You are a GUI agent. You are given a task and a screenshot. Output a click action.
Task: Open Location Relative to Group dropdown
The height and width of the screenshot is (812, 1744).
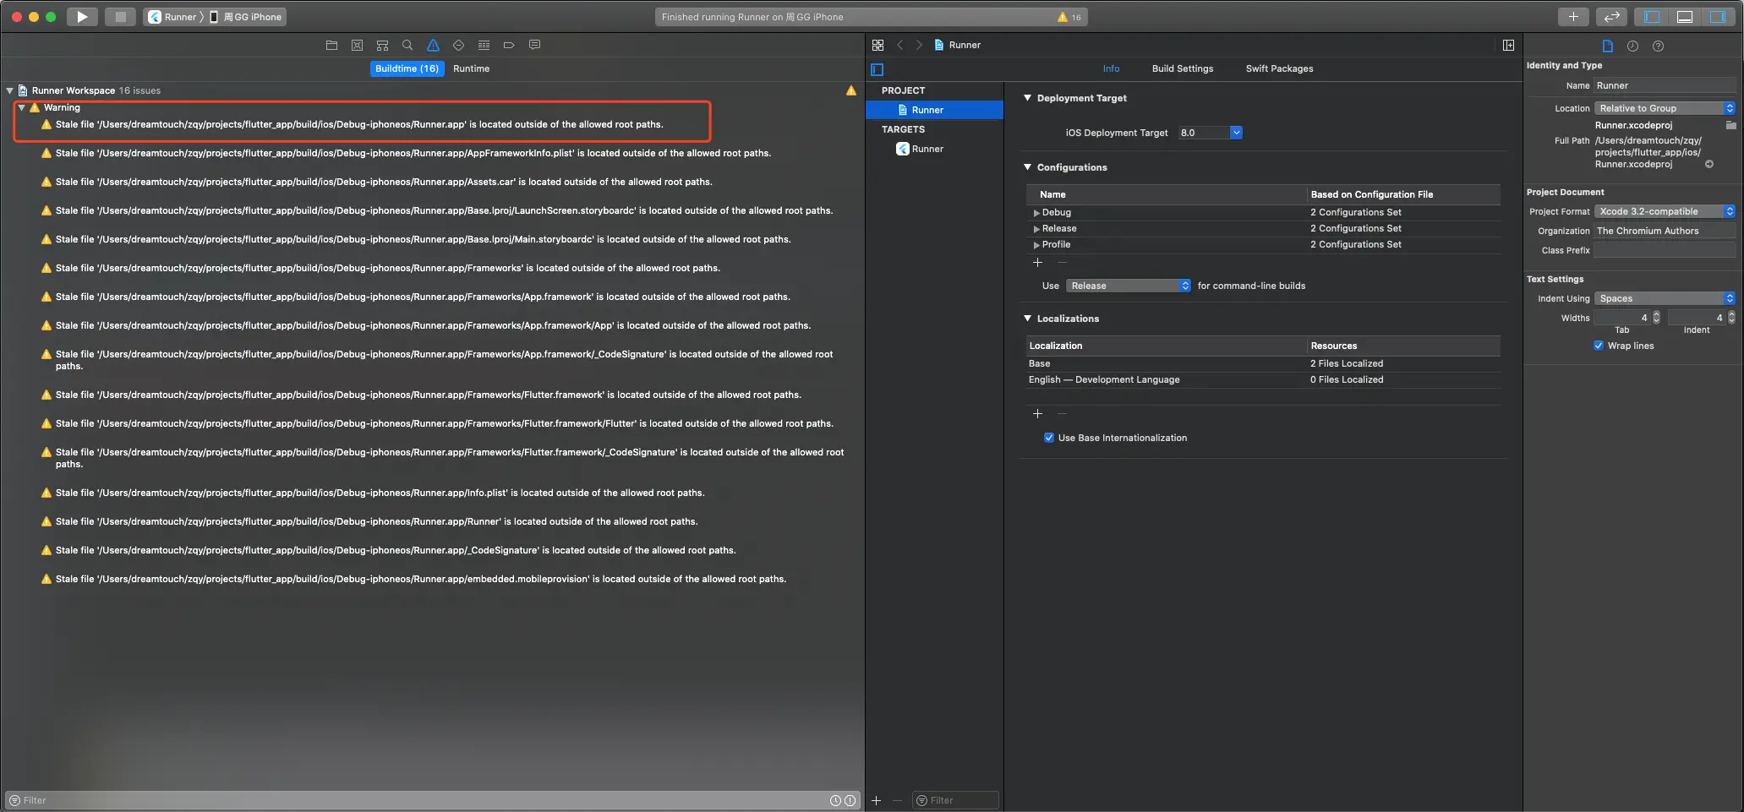(x=1665, y=108)
